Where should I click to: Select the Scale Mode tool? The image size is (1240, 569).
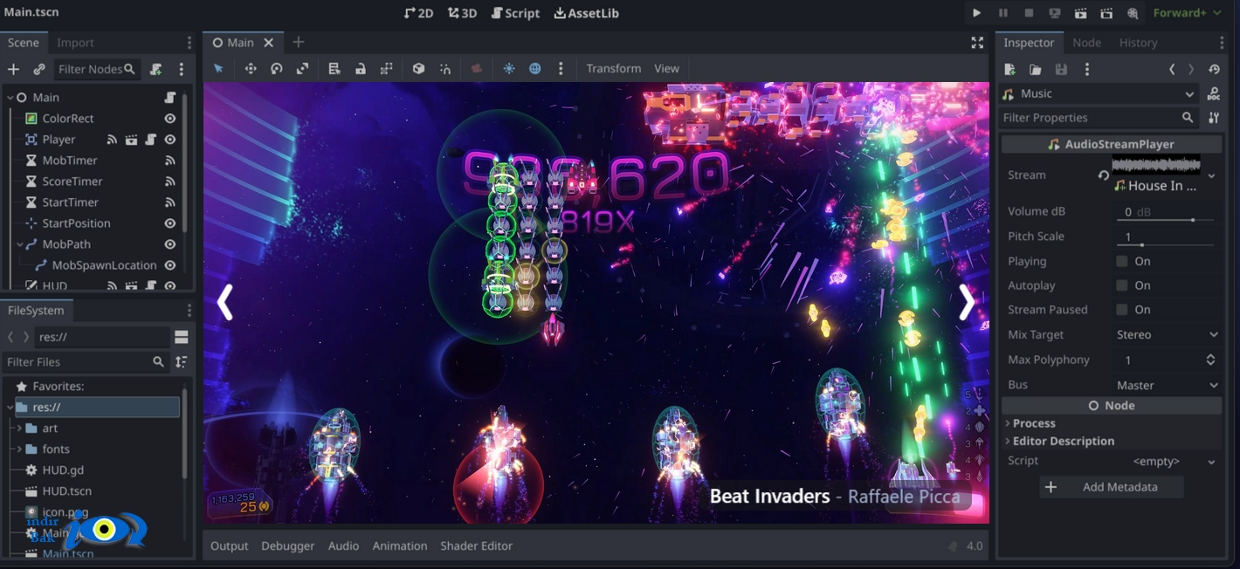(x=303, y=68)
